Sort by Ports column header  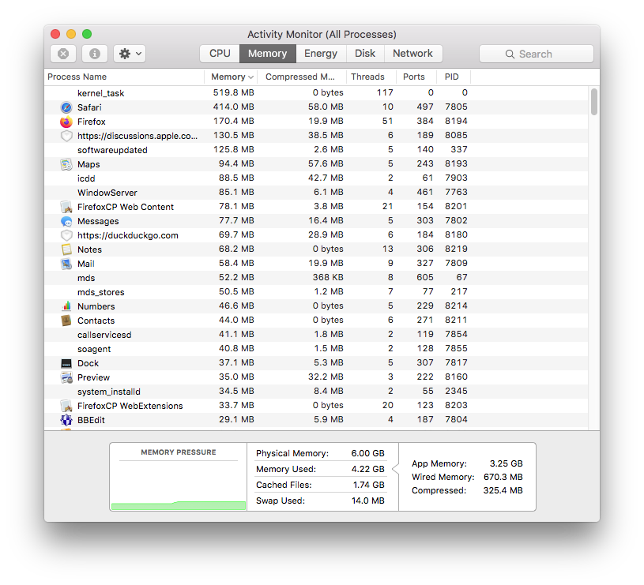coord(416,77)
